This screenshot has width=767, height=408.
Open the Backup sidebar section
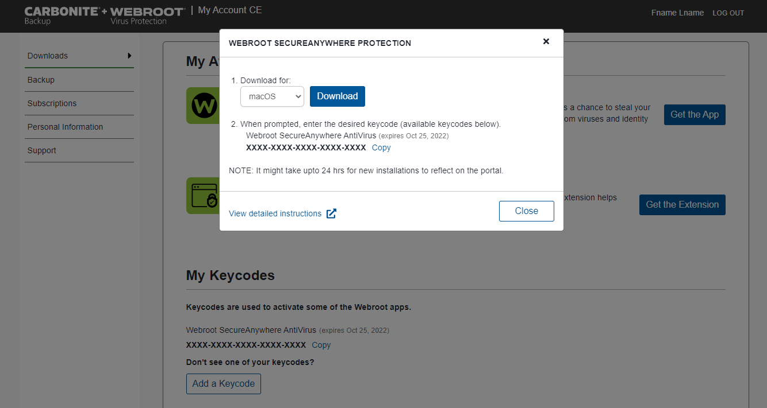click(x=41, y=80)
